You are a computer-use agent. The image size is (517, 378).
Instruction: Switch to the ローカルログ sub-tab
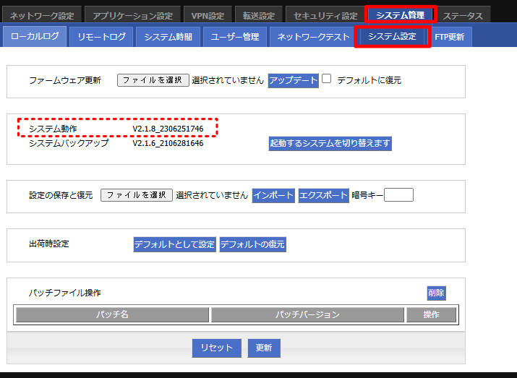[x=35, y=36]
